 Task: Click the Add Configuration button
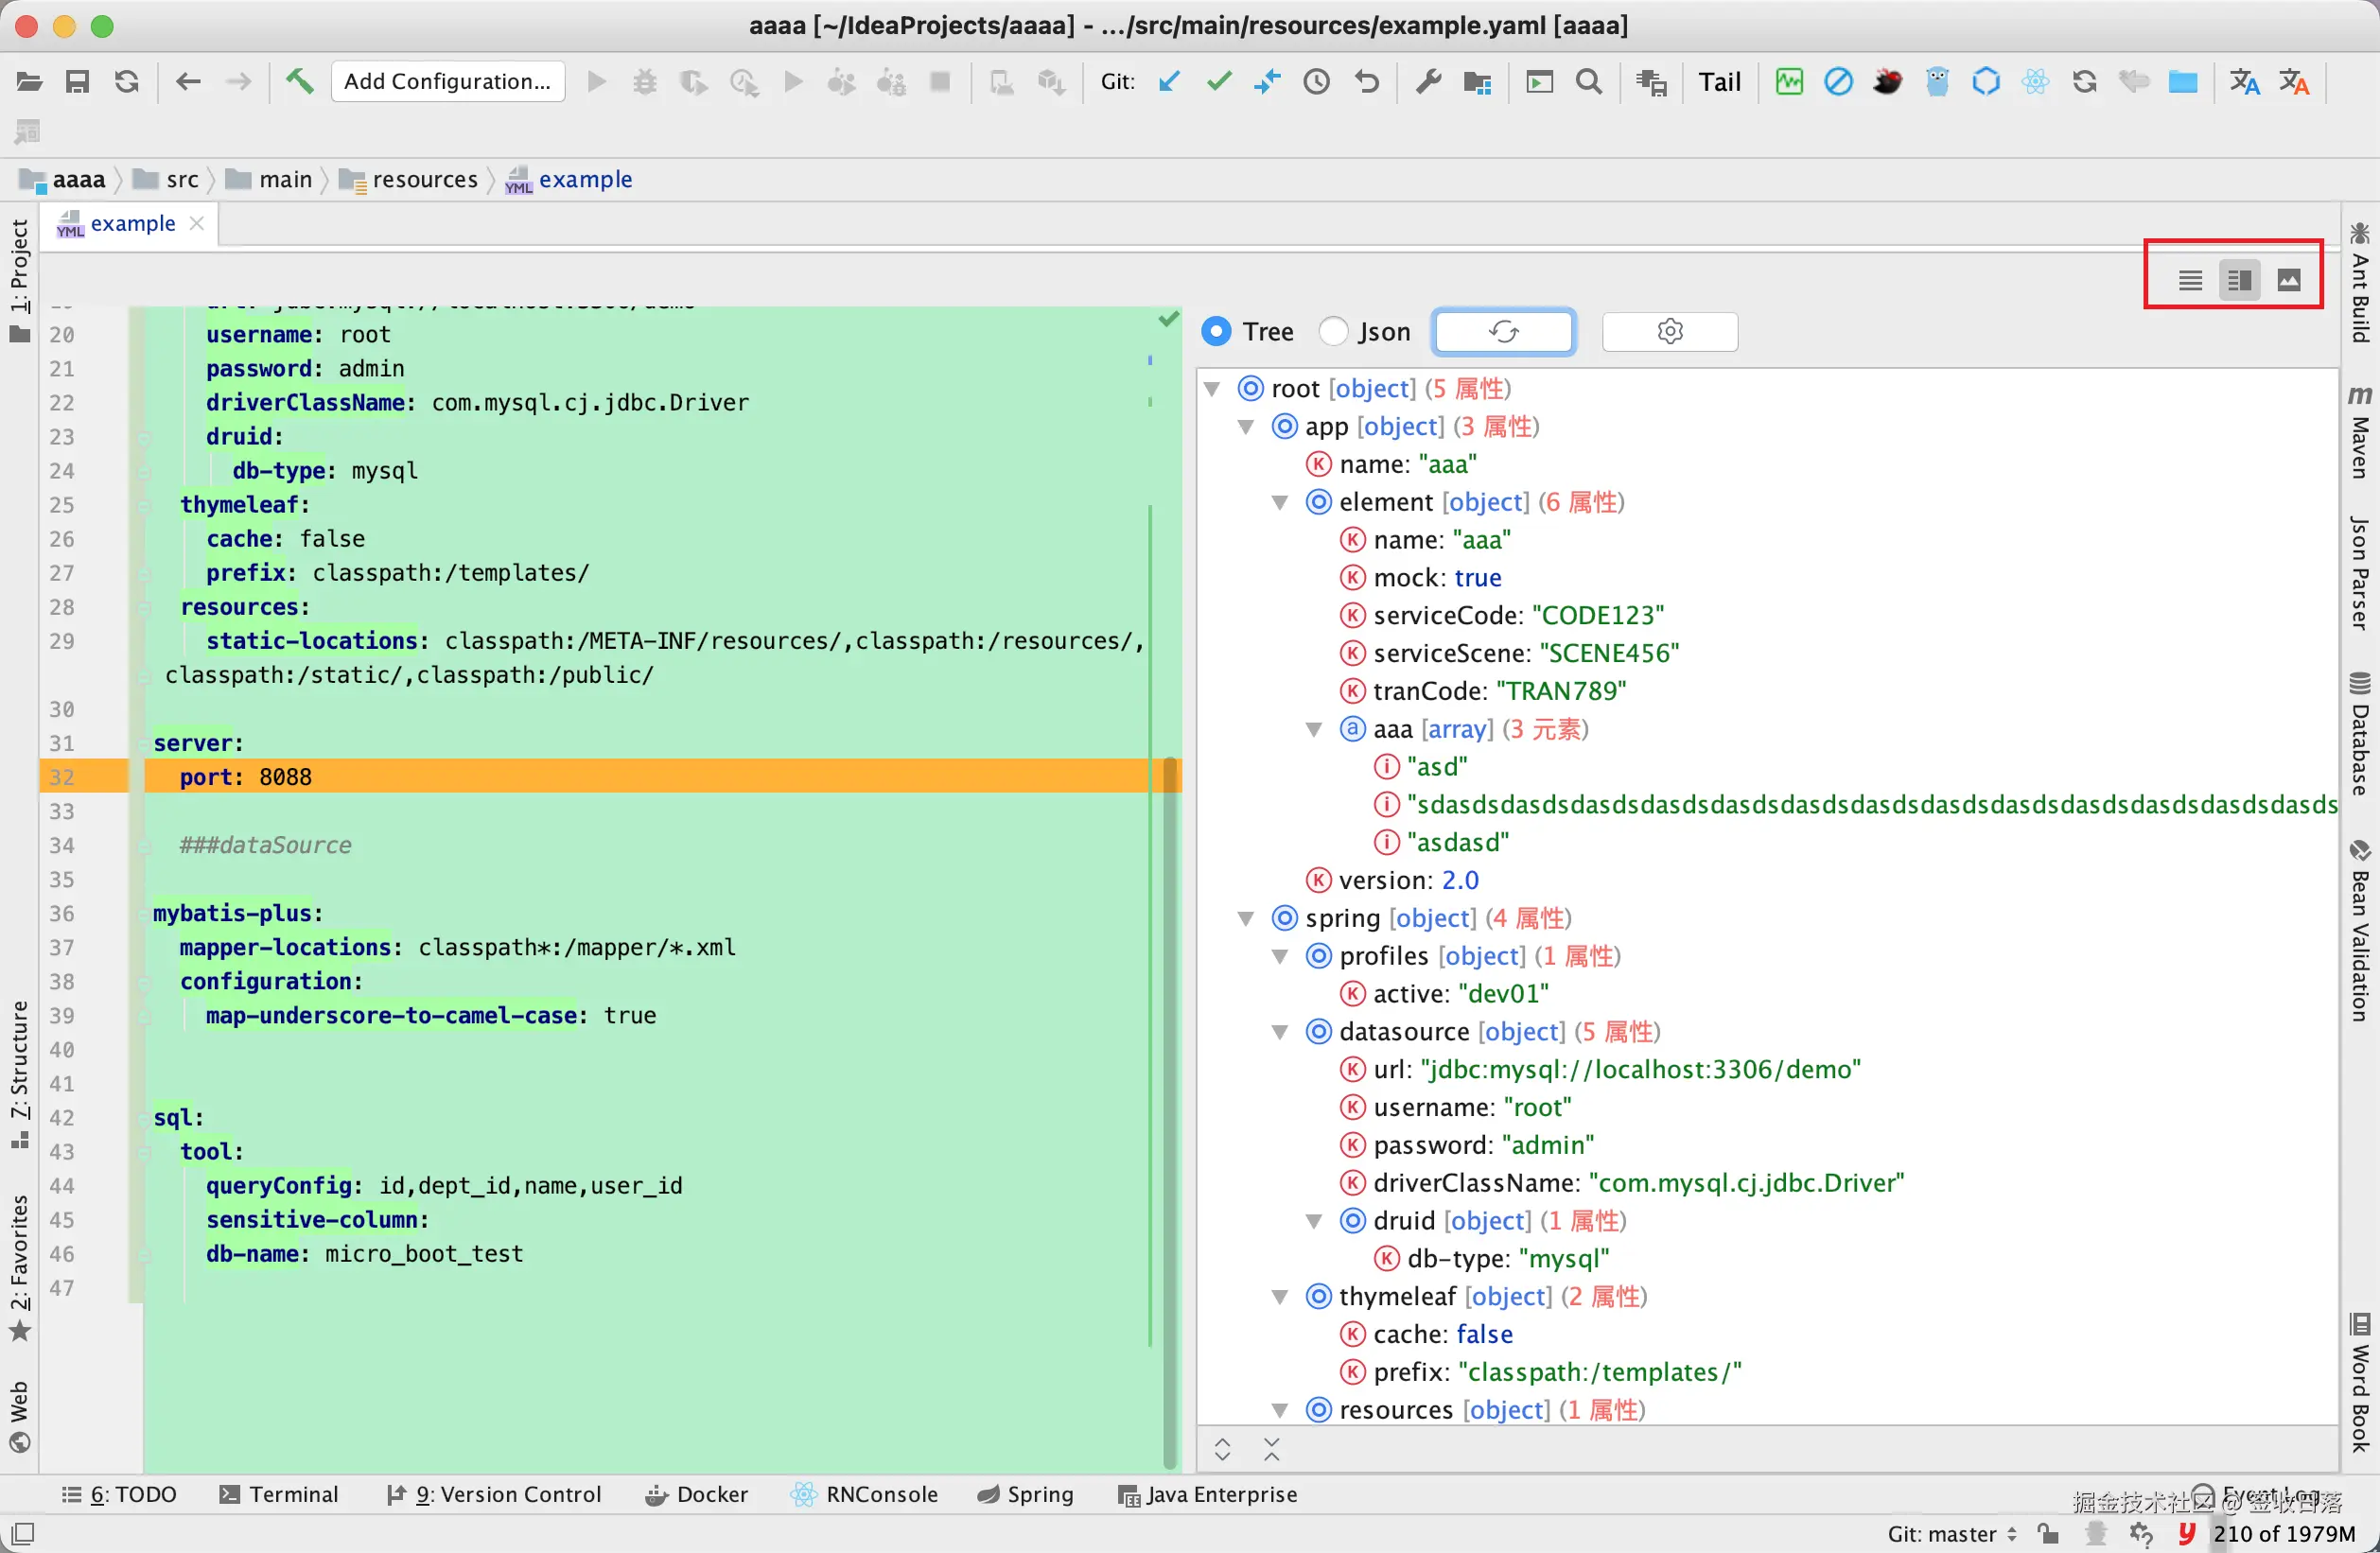point(448,81)
